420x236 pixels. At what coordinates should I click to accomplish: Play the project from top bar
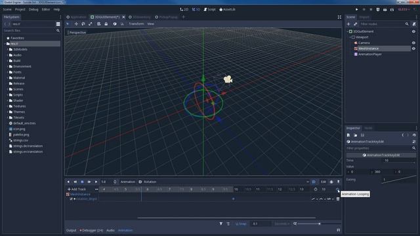tap(357, 9)
